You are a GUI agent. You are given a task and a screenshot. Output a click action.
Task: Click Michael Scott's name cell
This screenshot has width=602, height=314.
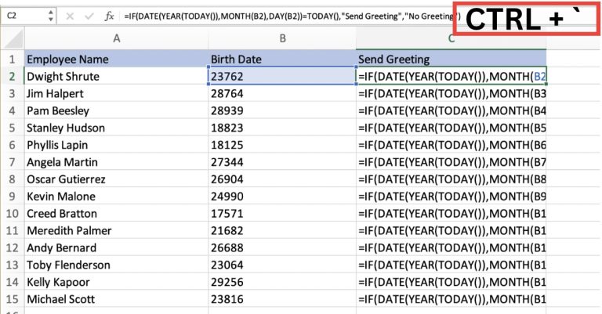[116, 299]
